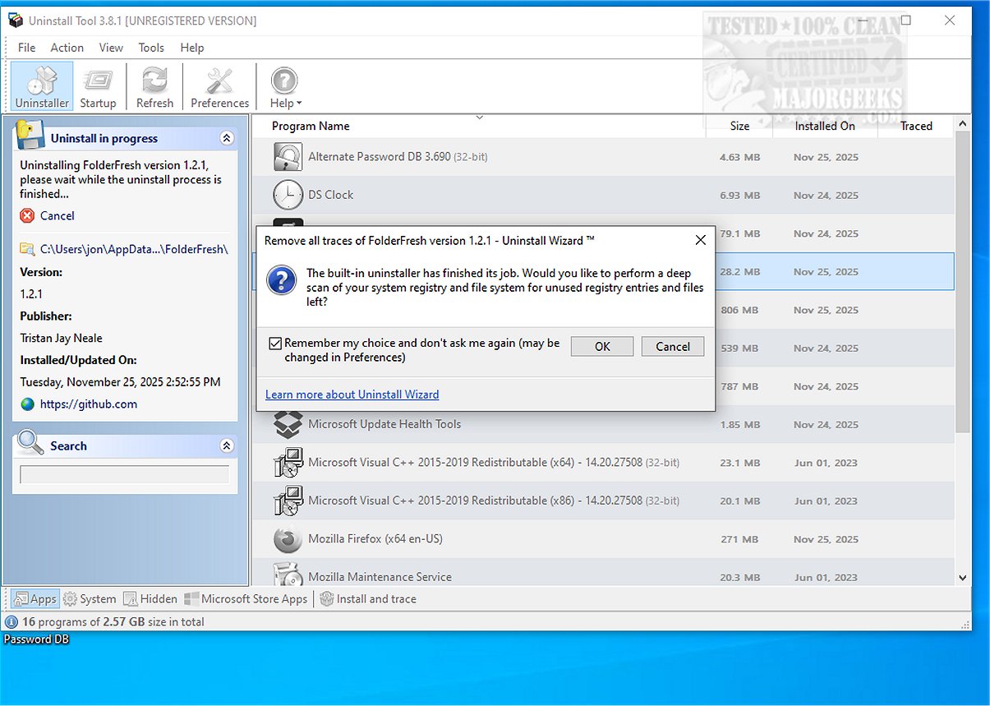Click the Cancel link in left panel

[58, 215]
